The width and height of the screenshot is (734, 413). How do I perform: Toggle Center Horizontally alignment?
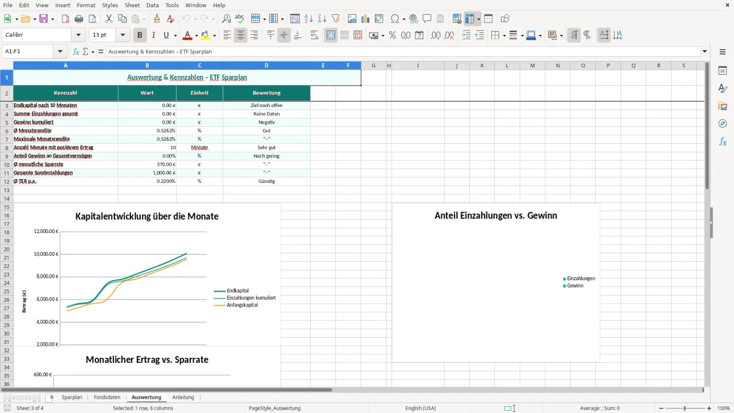coord(241,35)
